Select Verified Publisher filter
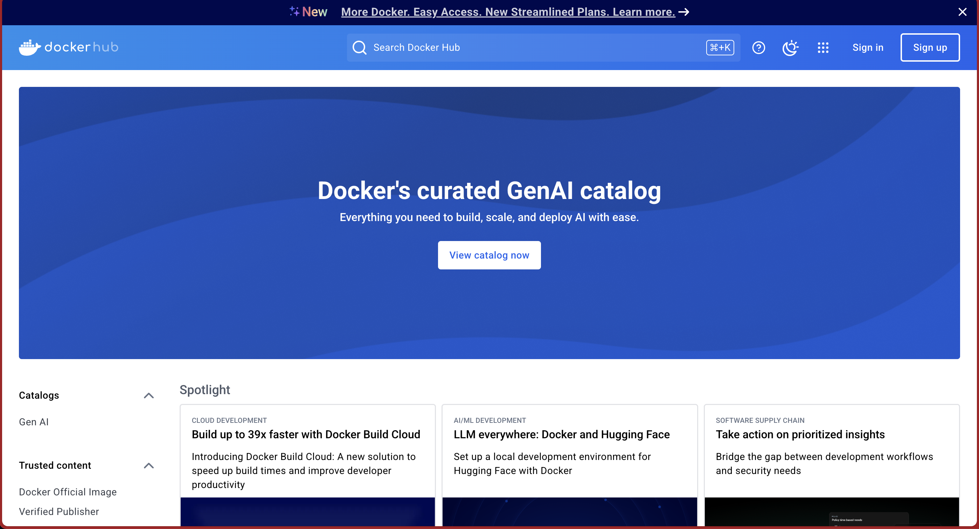The width and height of the screenshot is (979, 529). [x=59, y=511]
